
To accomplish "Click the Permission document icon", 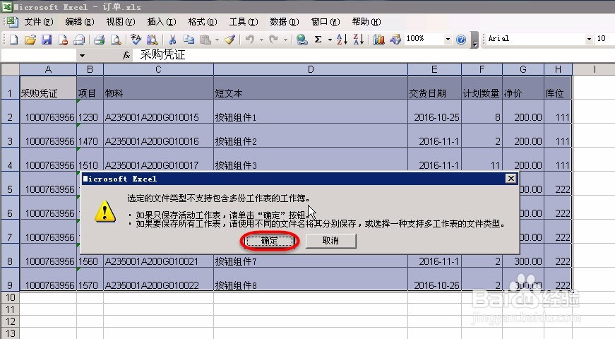I will (63, 40).
